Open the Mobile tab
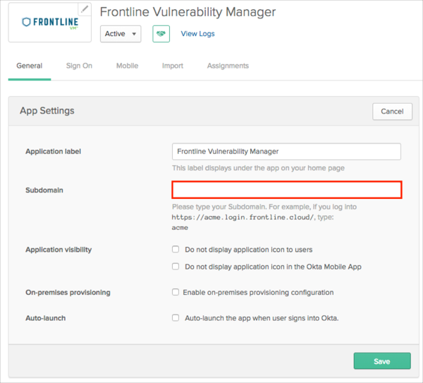 click(x=127, y=66)
